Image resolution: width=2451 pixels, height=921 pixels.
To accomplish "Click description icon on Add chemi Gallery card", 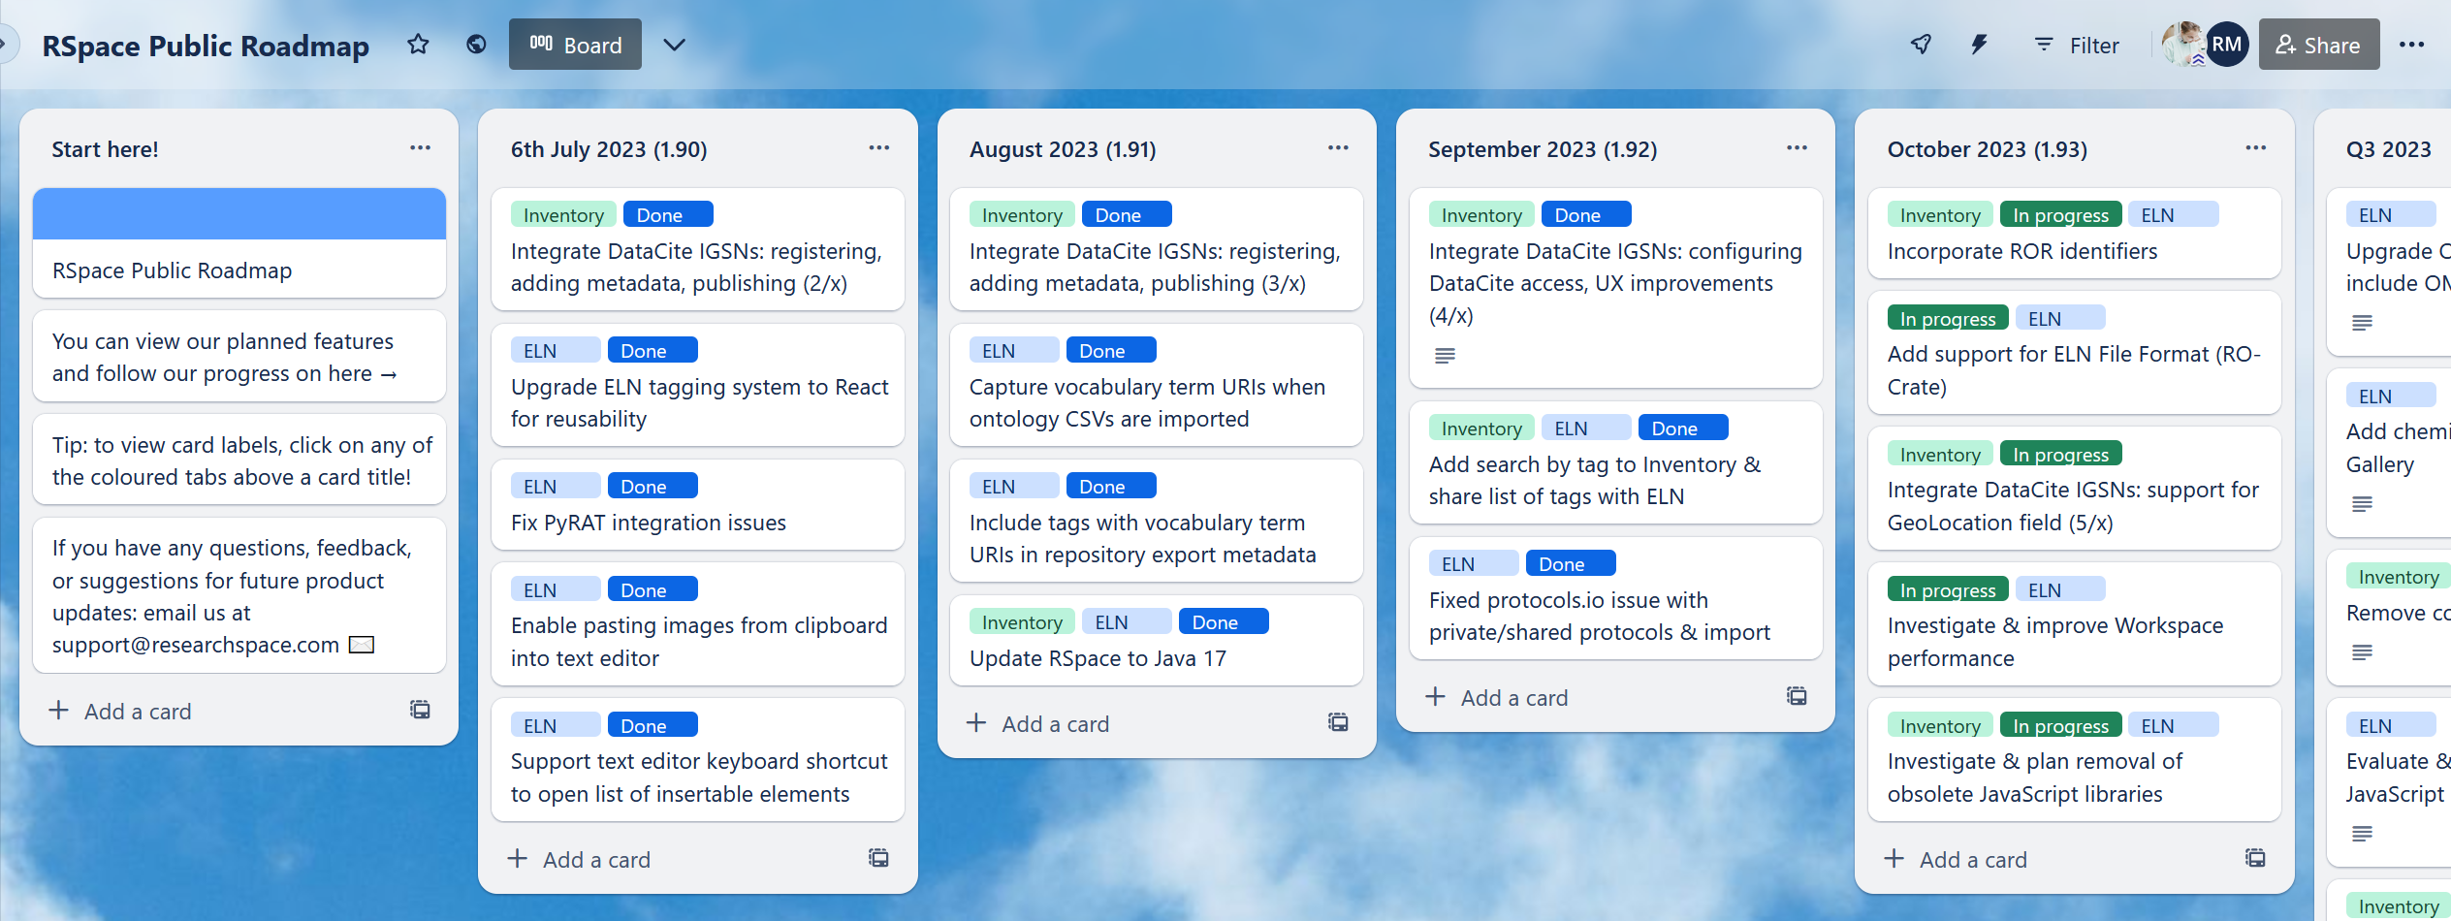I will pos(2362,504).
